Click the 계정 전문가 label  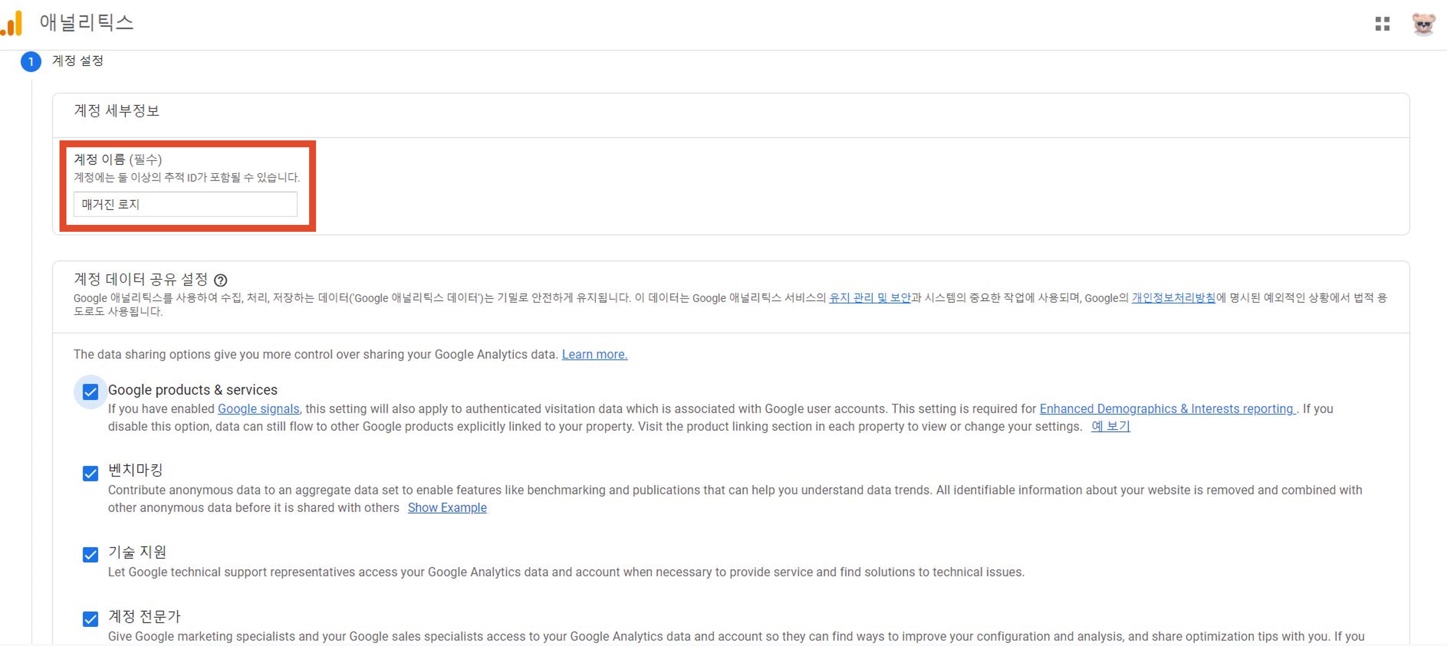tap(144, 616)
